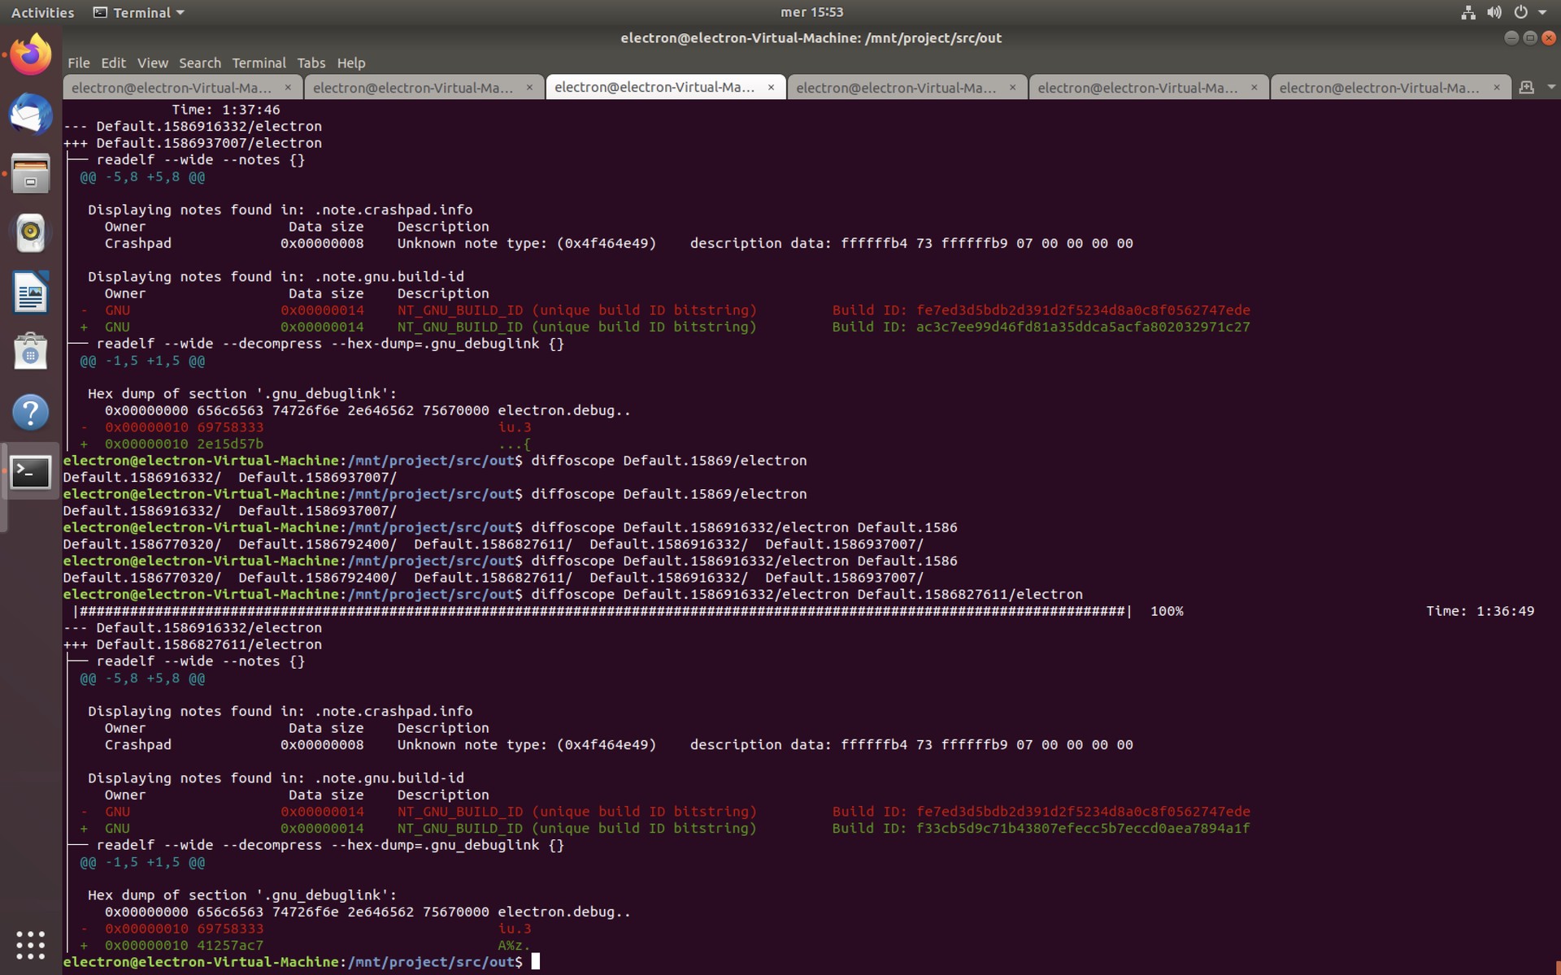This screenshot has width=1561, height=975.
Task: Open the Edit menu
Action: (x=113, y=63)
